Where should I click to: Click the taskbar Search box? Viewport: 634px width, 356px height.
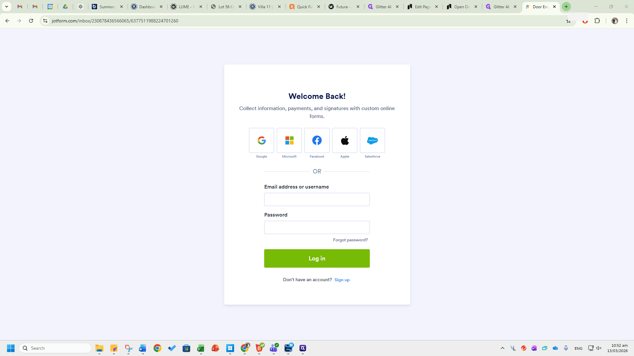point(55,348)
